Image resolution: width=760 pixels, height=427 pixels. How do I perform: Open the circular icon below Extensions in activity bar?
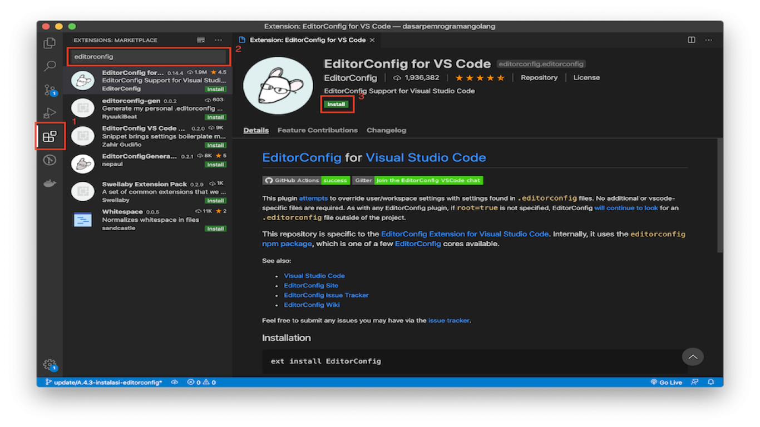50,160
